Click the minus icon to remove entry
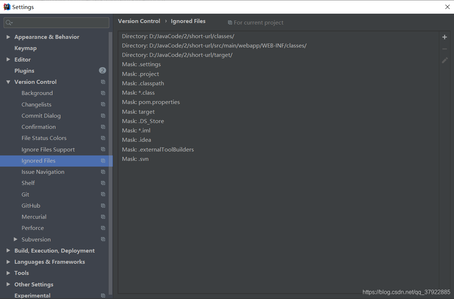The image size is (454, 299). click(445, 49)
